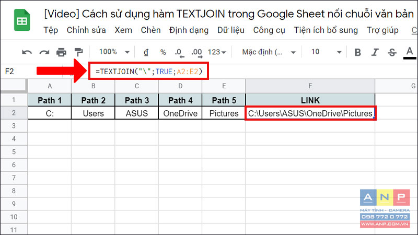Open the Google Sheets home icon

point(22,20)
